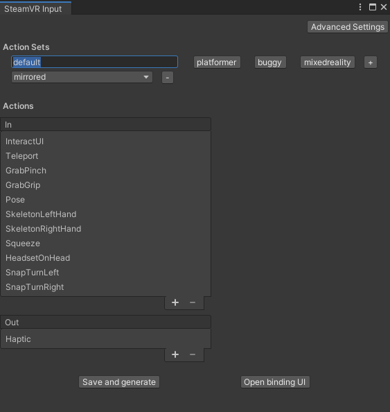
Task: Edit the default action set name field
Action: 94,62
